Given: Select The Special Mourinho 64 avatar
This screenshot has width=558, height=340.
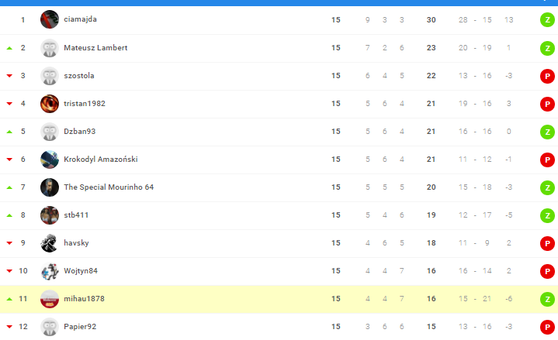Looking at the screenshot, I should [50, 187].
